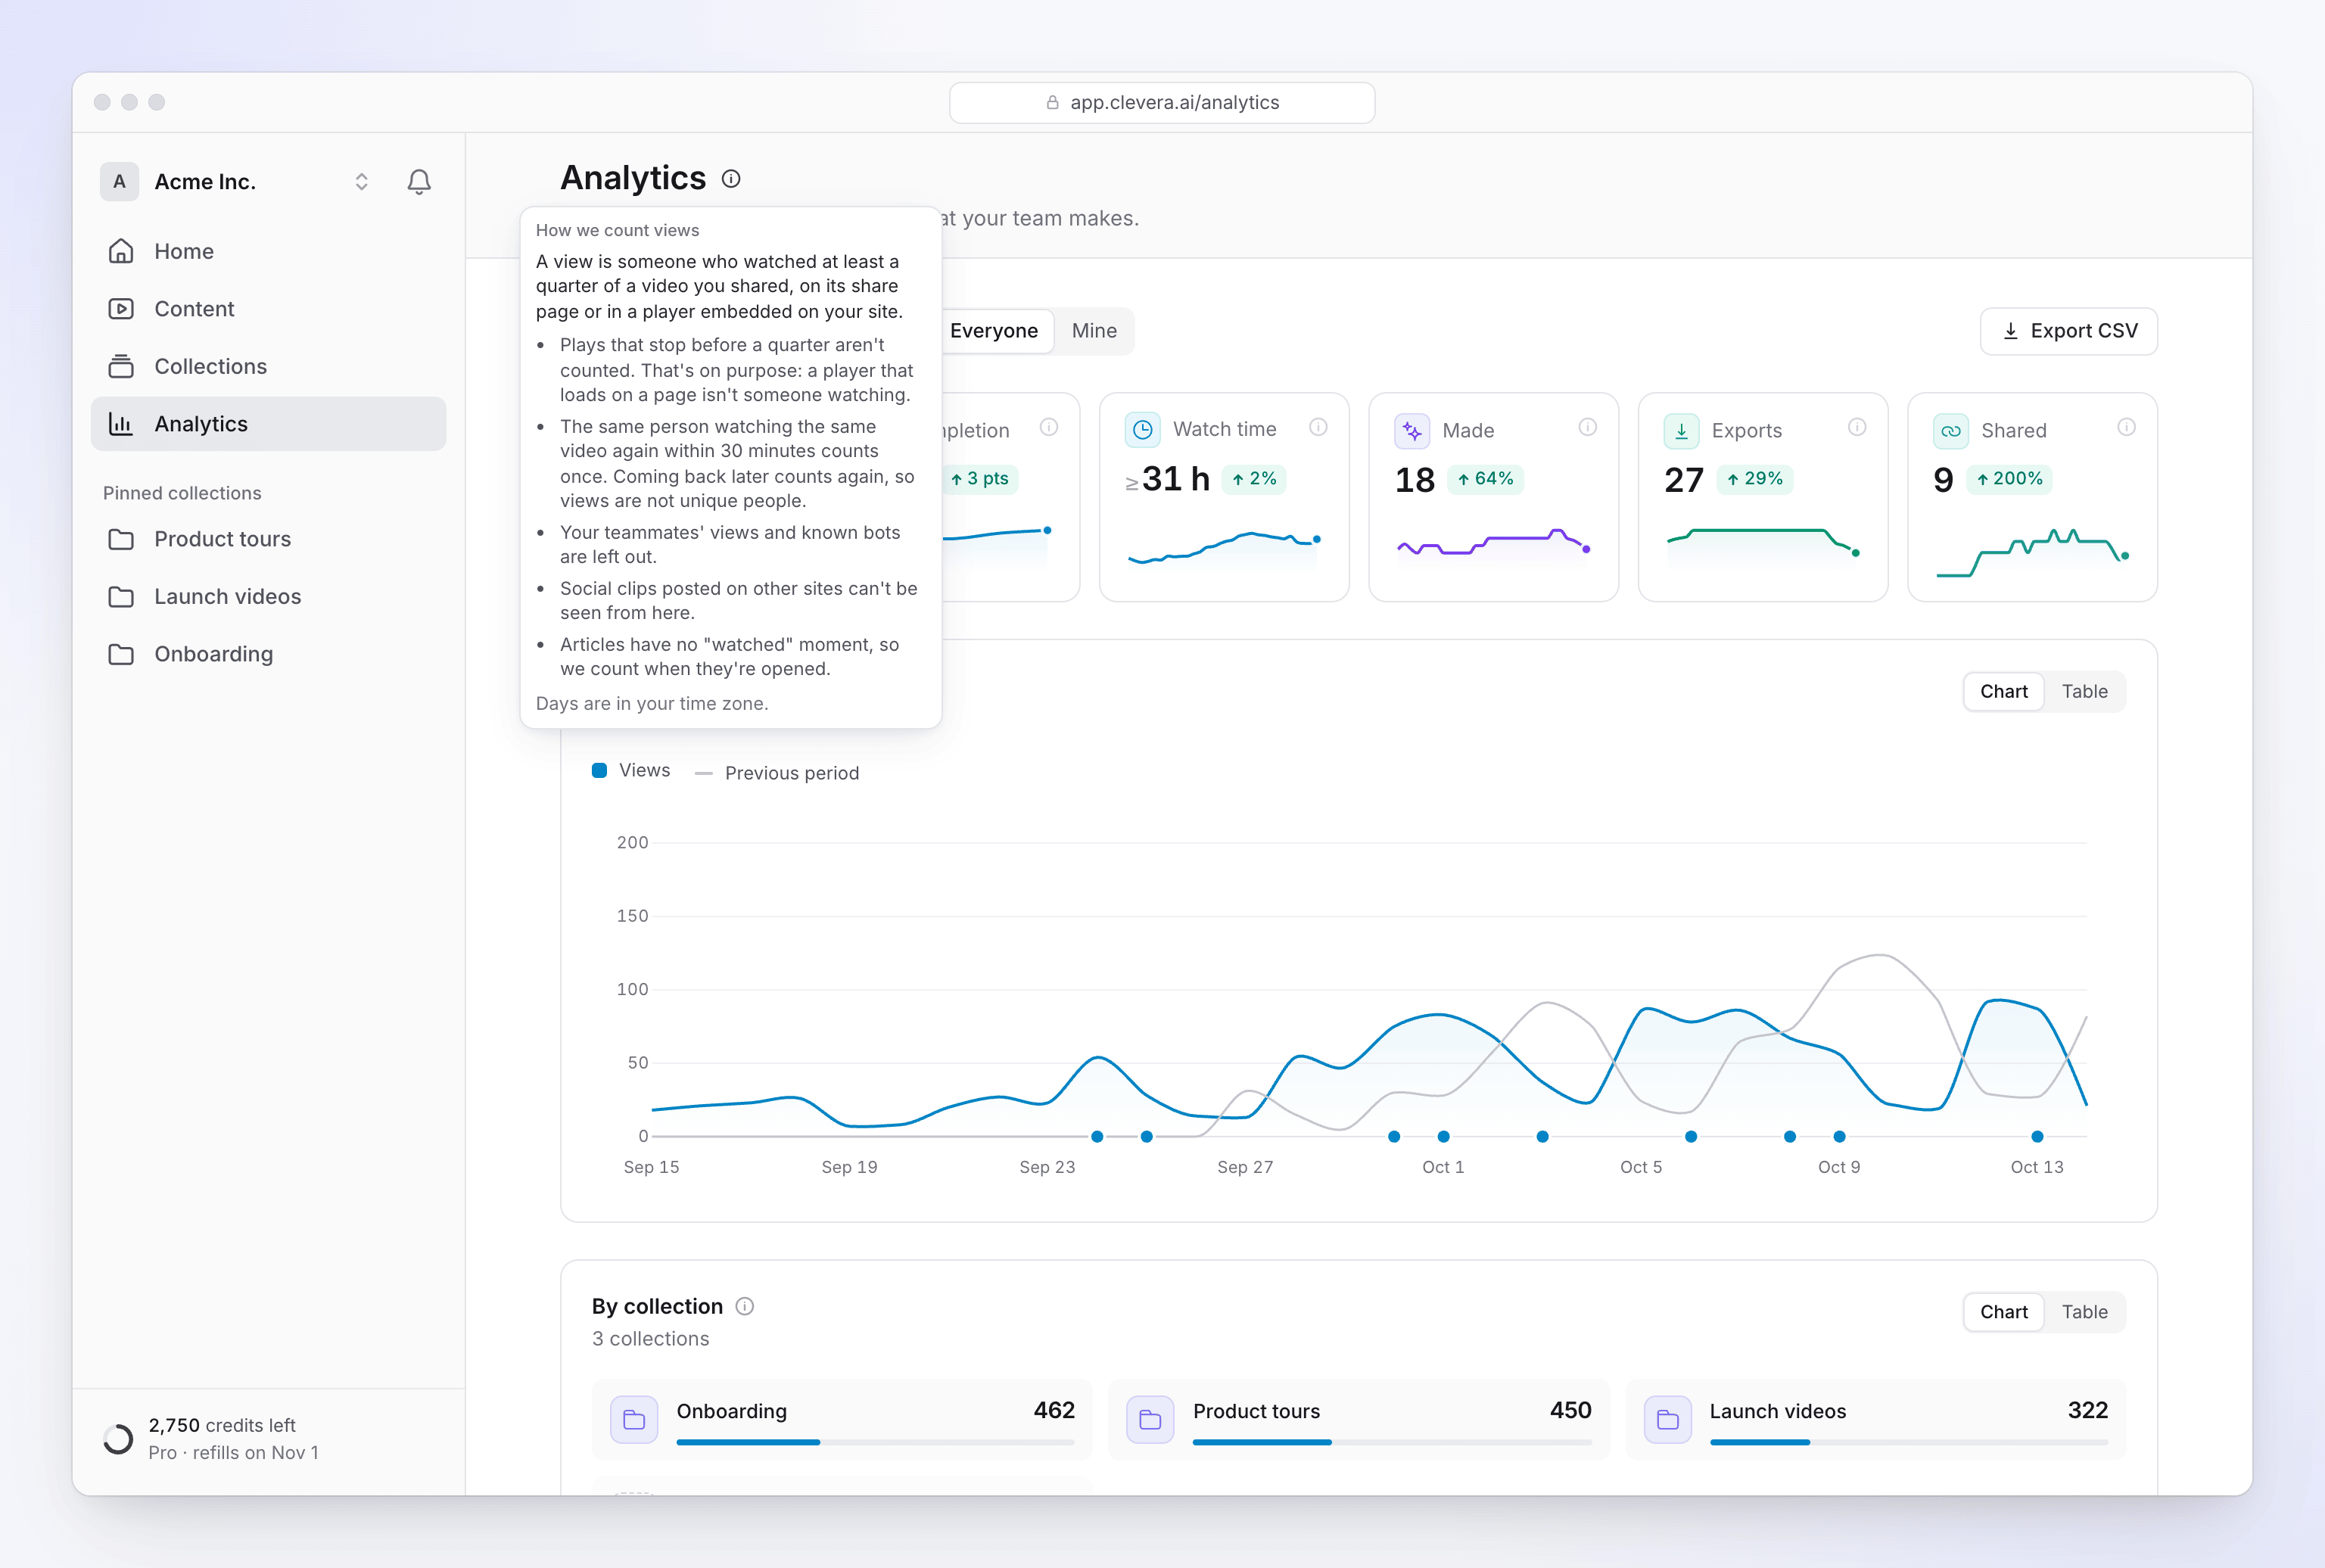The width and height of the screenshot is (2325, 1568).
Task: Click the Onboarding count 462
Action: tap(1054, 1410)
